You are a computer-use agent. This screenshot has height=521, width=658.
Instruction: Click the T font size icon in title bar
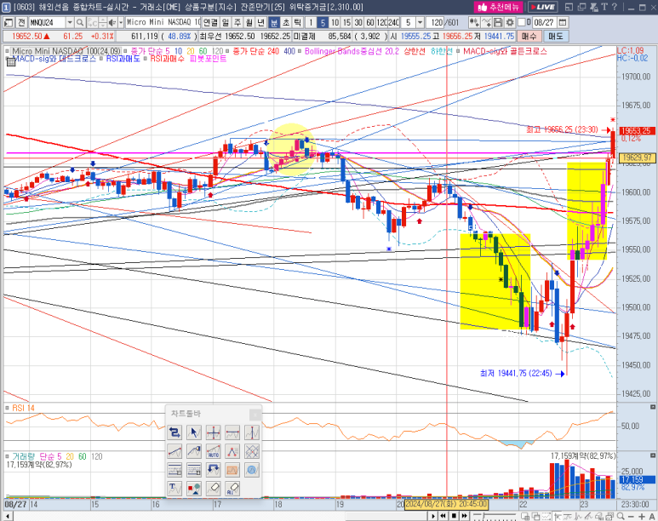pyautogui.click(x=604, y=7)
